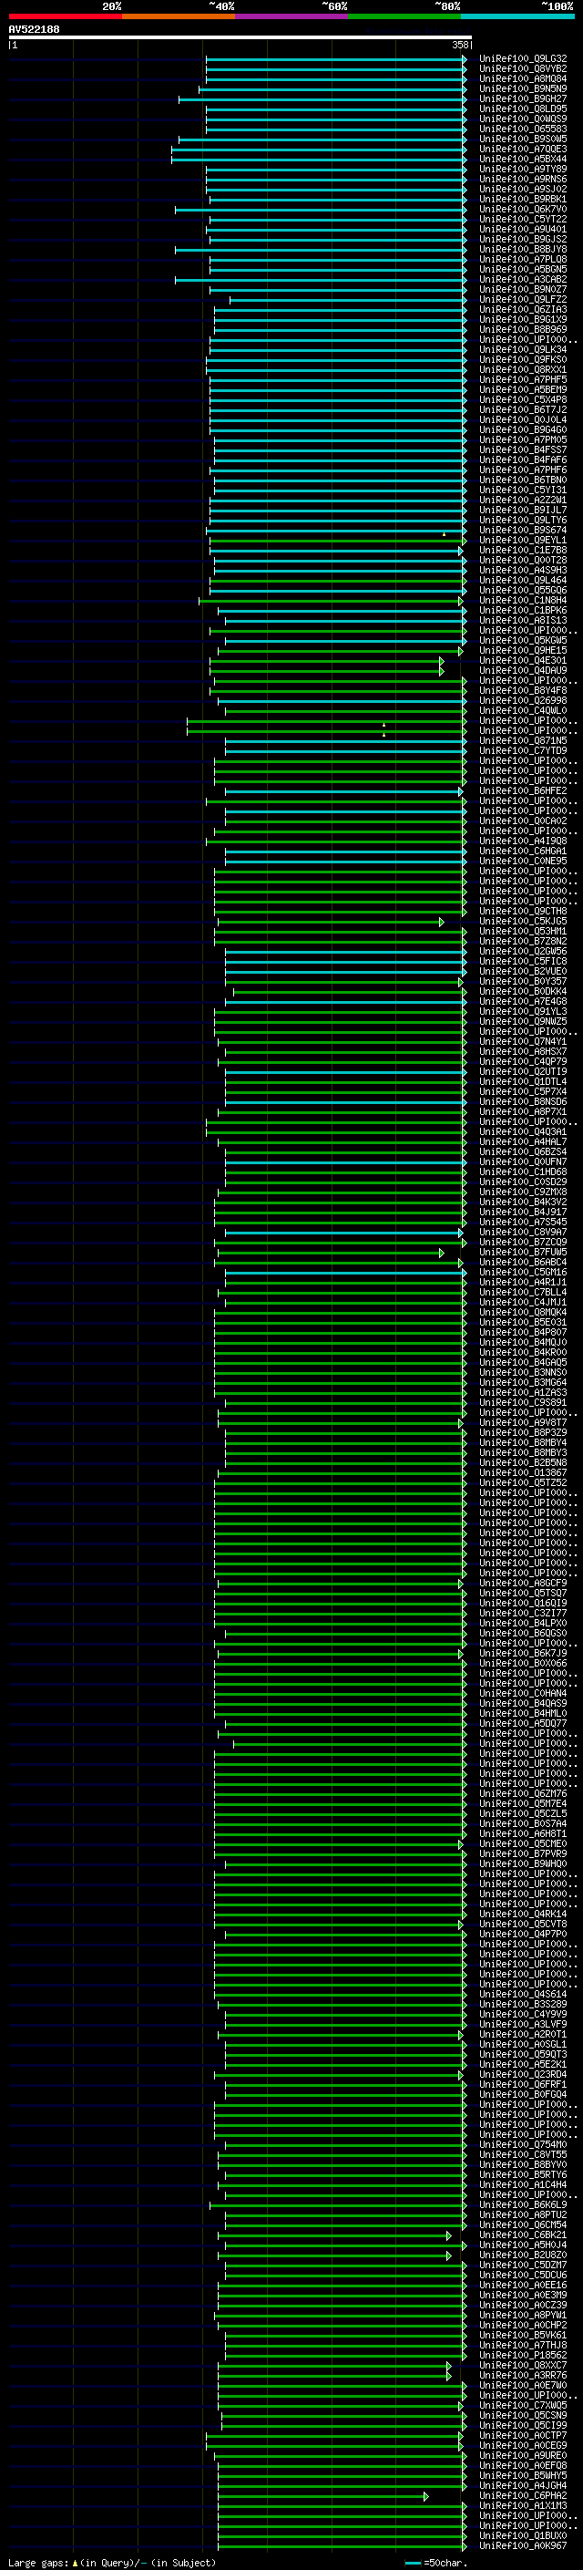Select label UniRef100_C6HGA1
This screenshot has width=583, height=2570.
coord(523,851)
